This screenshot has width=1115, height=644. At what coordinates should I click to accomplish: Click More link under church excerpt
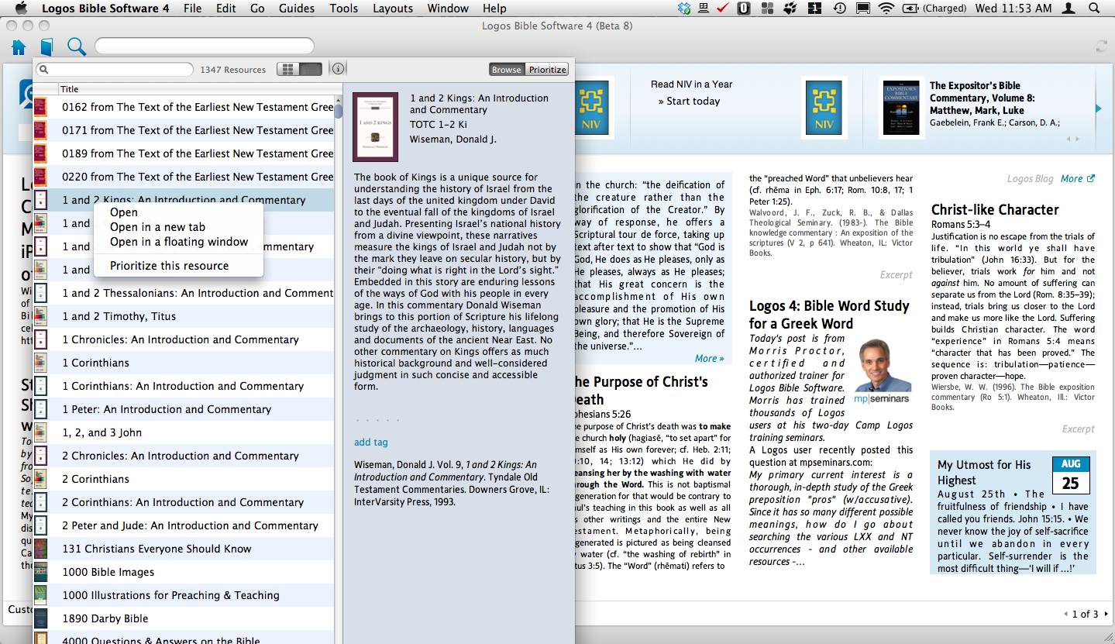[709, 358]
